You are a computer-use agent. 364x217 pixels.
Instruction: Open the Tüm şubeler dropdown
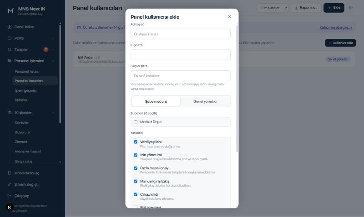[x=272, y=8]
